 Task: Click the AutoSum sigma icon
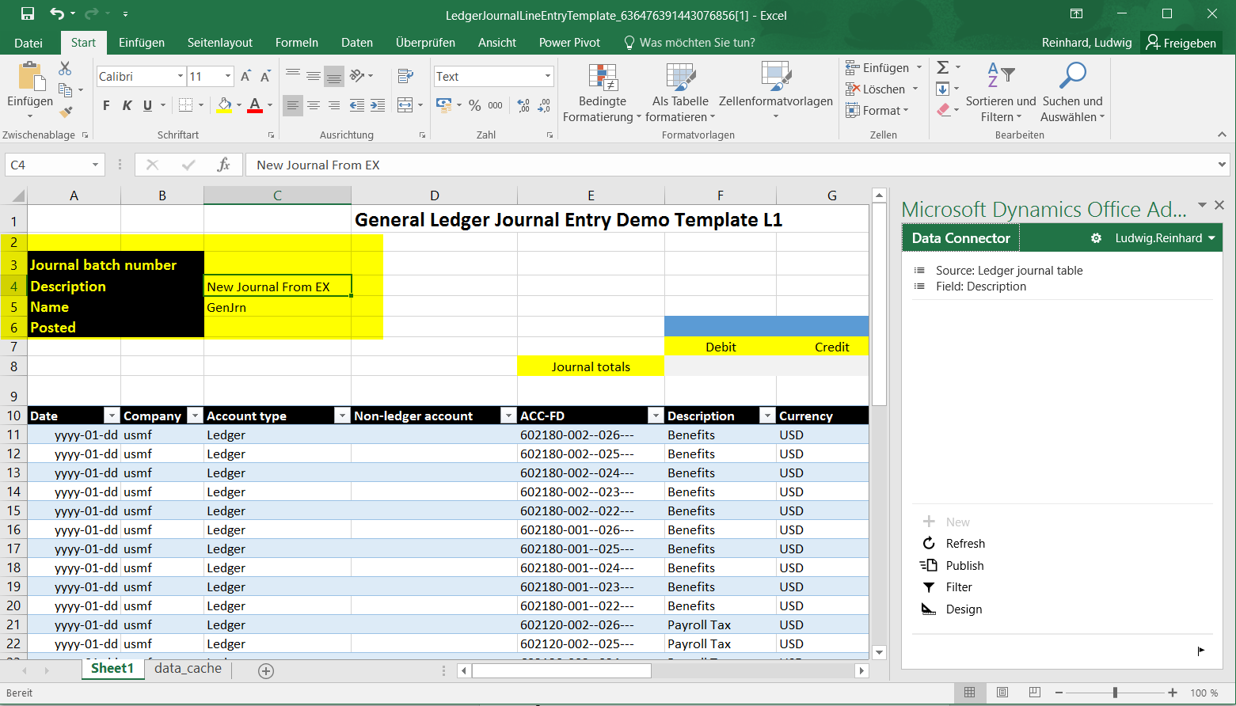[943, 68]
